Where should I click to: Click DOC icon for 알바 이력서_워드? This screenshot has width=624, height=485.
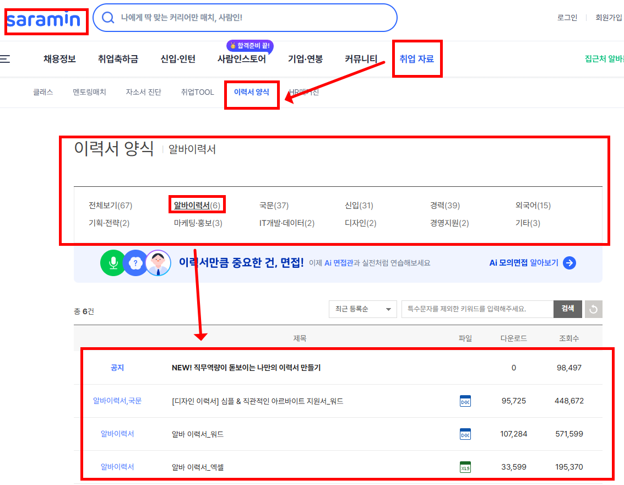(465, 434)
